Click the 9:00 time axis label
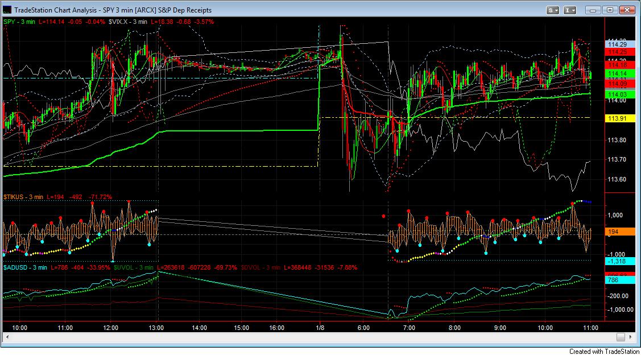This screenshot has width=641, height=355. point(500,328)
